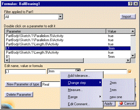
Task: Open the Real parameter type combo box
Action: [x=51, y=85]
